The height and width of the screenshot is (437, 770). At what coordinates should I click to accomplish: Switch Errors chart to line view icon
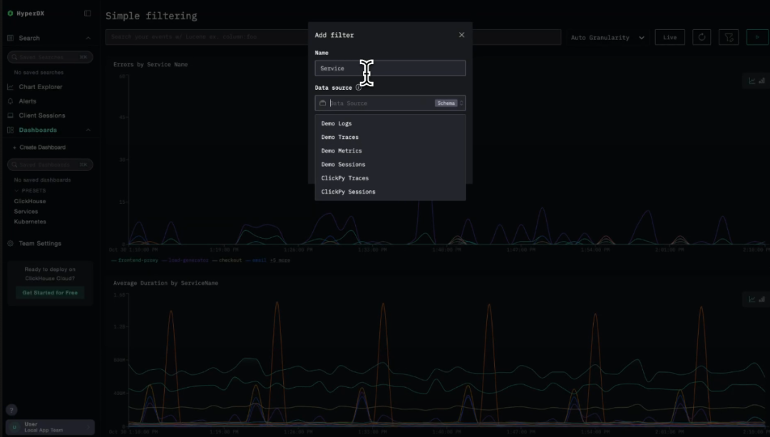pyautogui.click(x=752, y=81)
